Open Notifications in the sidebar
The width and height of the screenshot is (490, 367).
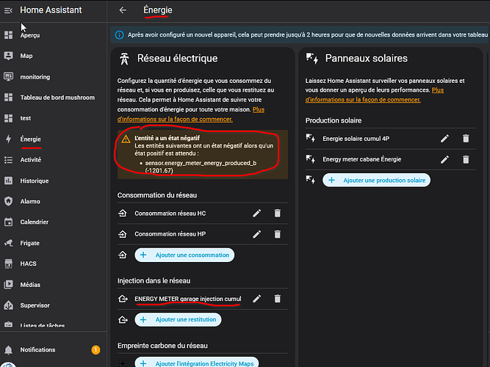(37, 350)
